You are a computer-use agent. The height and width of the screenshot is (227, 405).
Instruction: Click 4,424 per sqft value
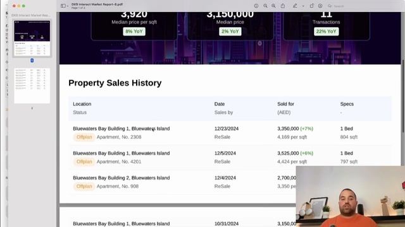pos(292,161)
